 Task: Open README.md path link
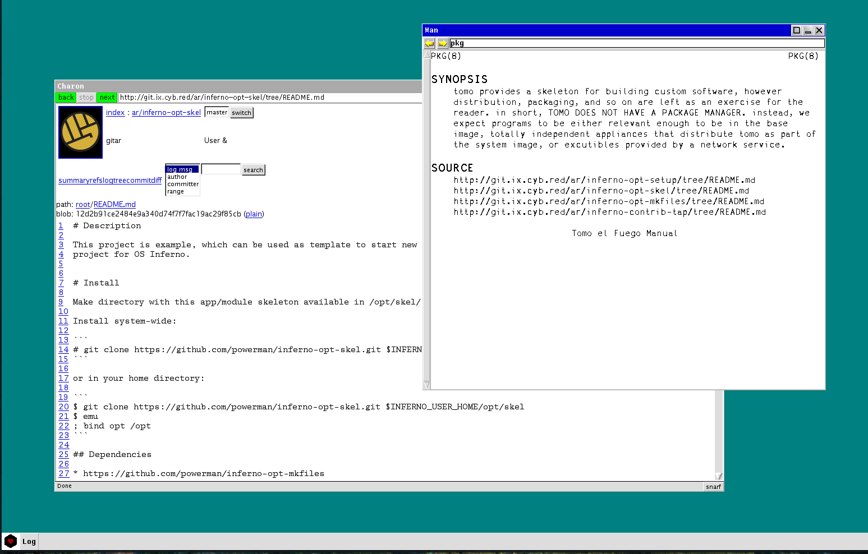(114, 205)
